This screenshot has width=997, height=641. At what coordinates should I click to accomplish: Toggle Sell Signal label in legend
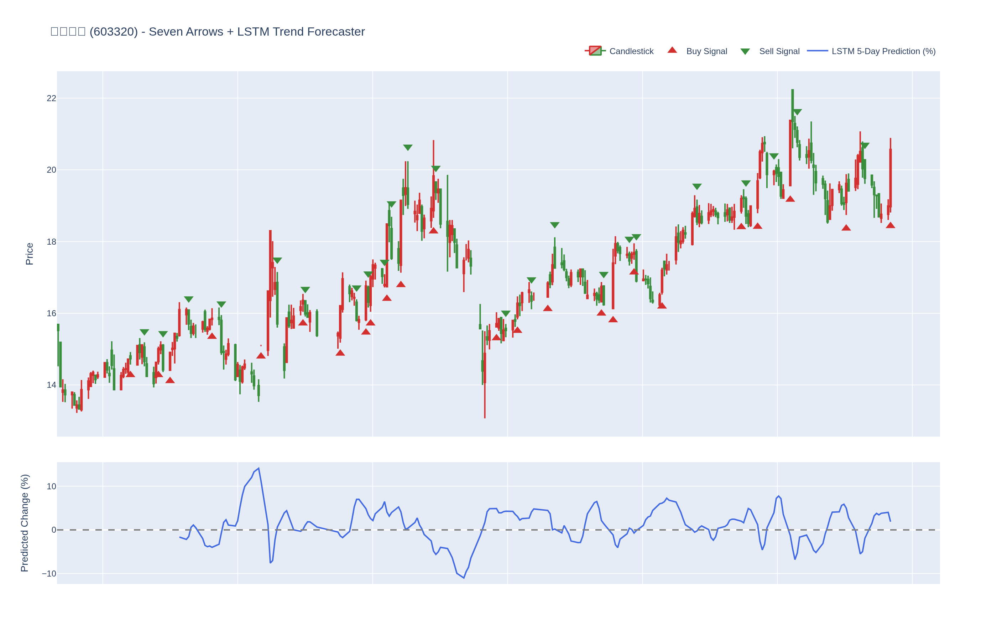coord(779,51)
